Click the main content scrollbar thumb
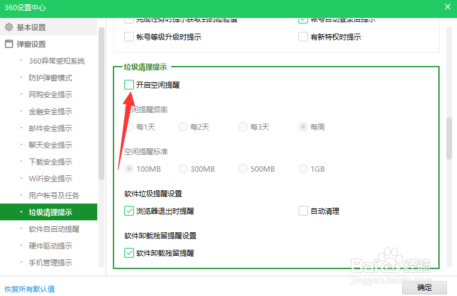 449,138
